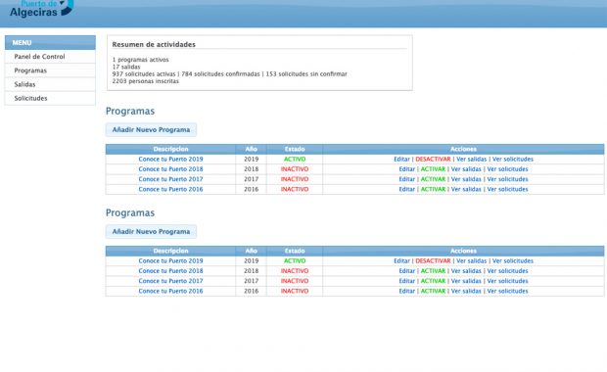
Task: Go to Salidas in the sidebar menu
Action: coord(24,84)
